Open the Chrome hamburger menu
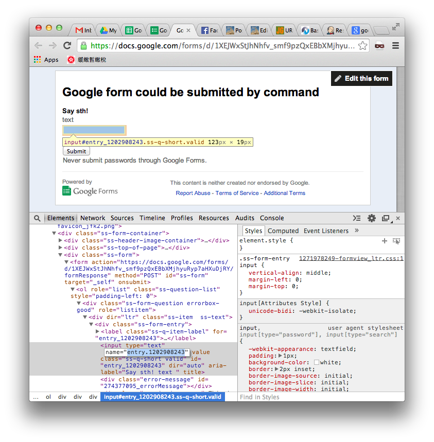Viewport: 434px width, 442px height. [x=395, y=45]
